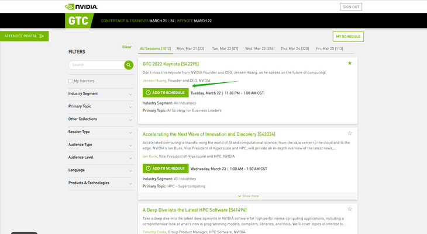The height and width of the screenshot is (234, 427).
Task: Switch to the Tue, Mar 22 tab
Action: point(225,48)
